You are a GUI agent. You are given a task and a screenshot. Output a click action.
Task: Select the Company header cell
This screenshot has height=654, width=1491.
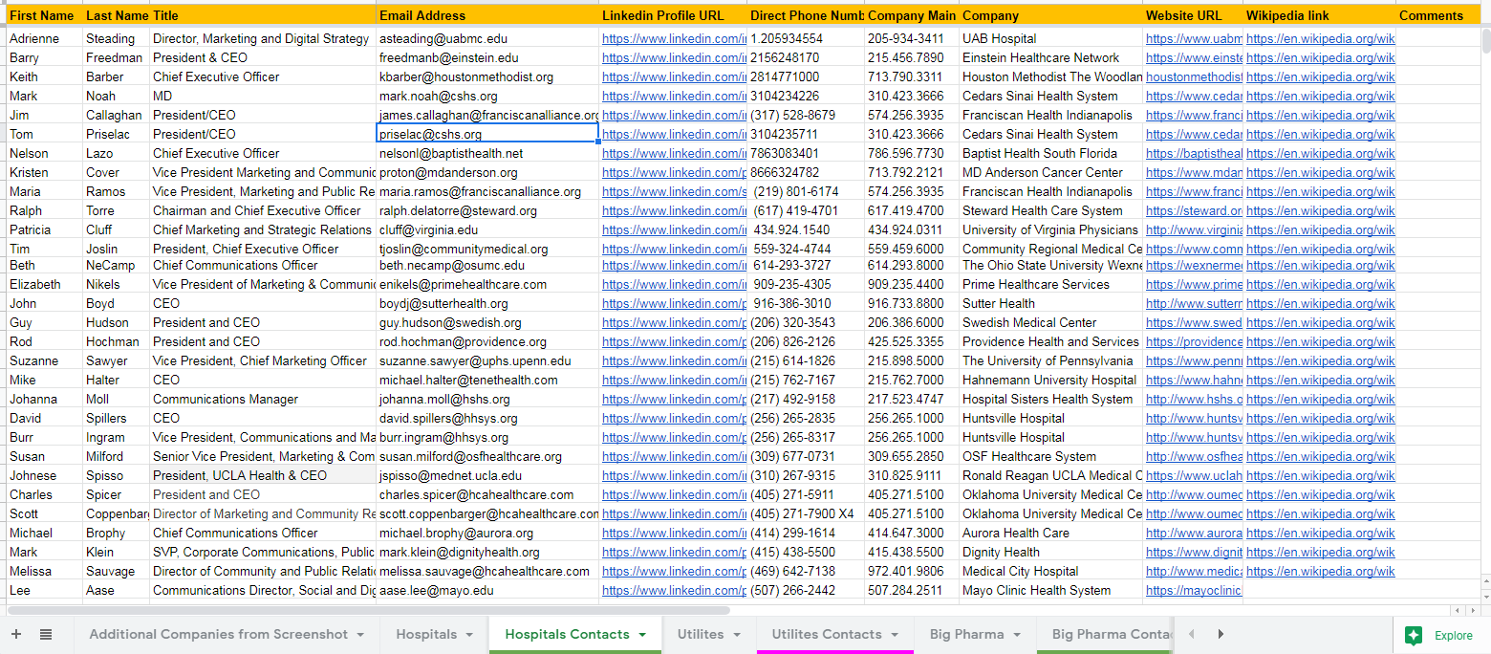pyautogui.click(x=1051, y=15)
